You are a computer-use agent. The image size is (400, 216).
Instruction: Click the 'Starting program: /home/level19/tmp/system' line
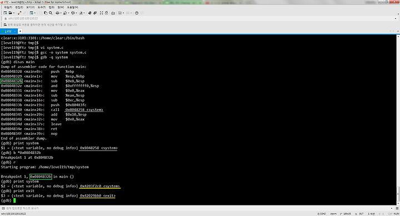click(44, 167)
